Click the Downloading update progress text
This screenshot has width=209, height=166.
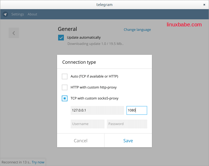(x=95, y=44)
